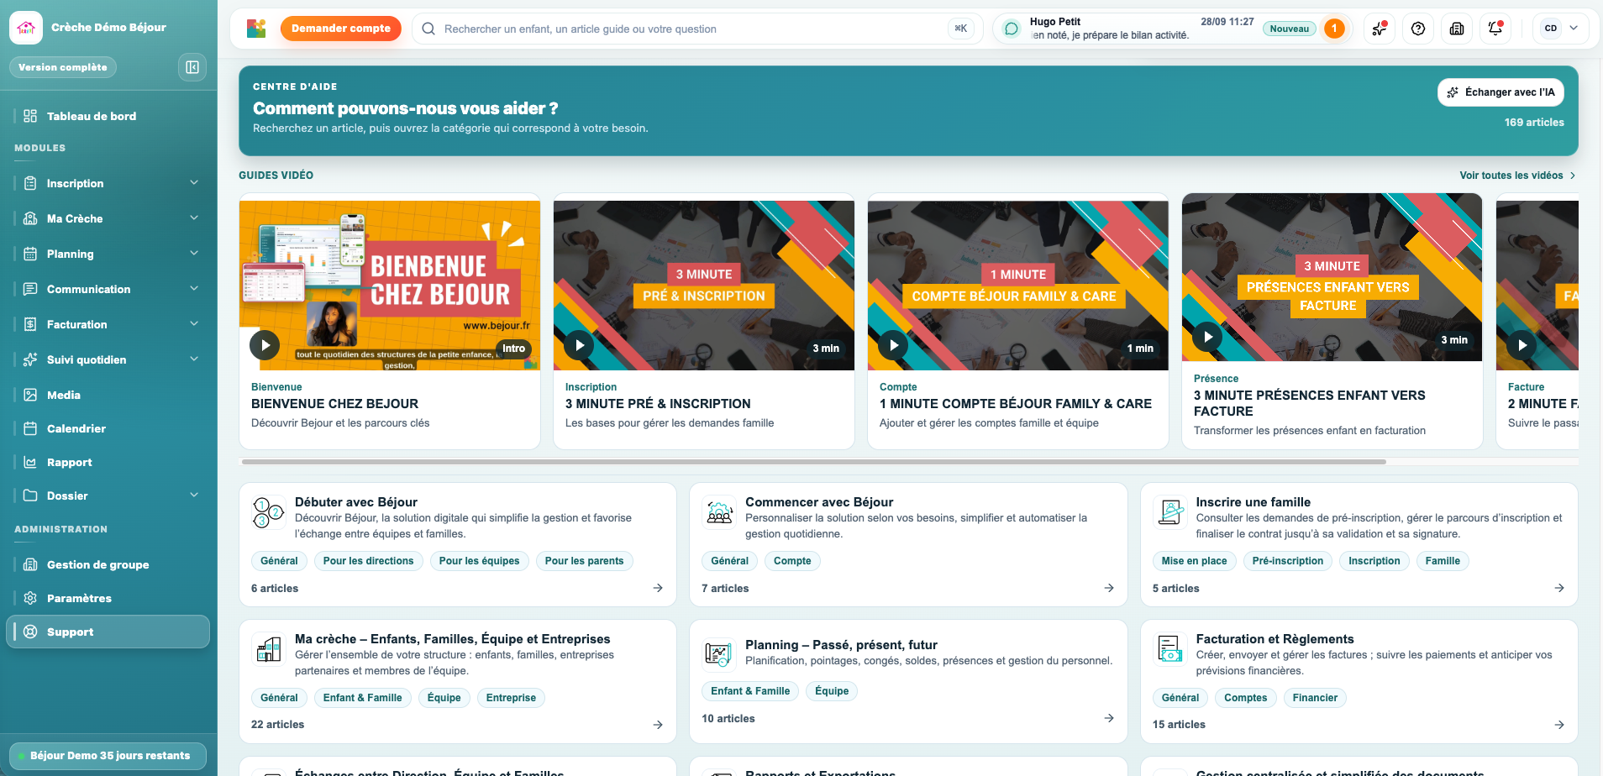This screenshot has width=1603, height=776.
Task: Click Version complète badge
Action: coord(63,67)
